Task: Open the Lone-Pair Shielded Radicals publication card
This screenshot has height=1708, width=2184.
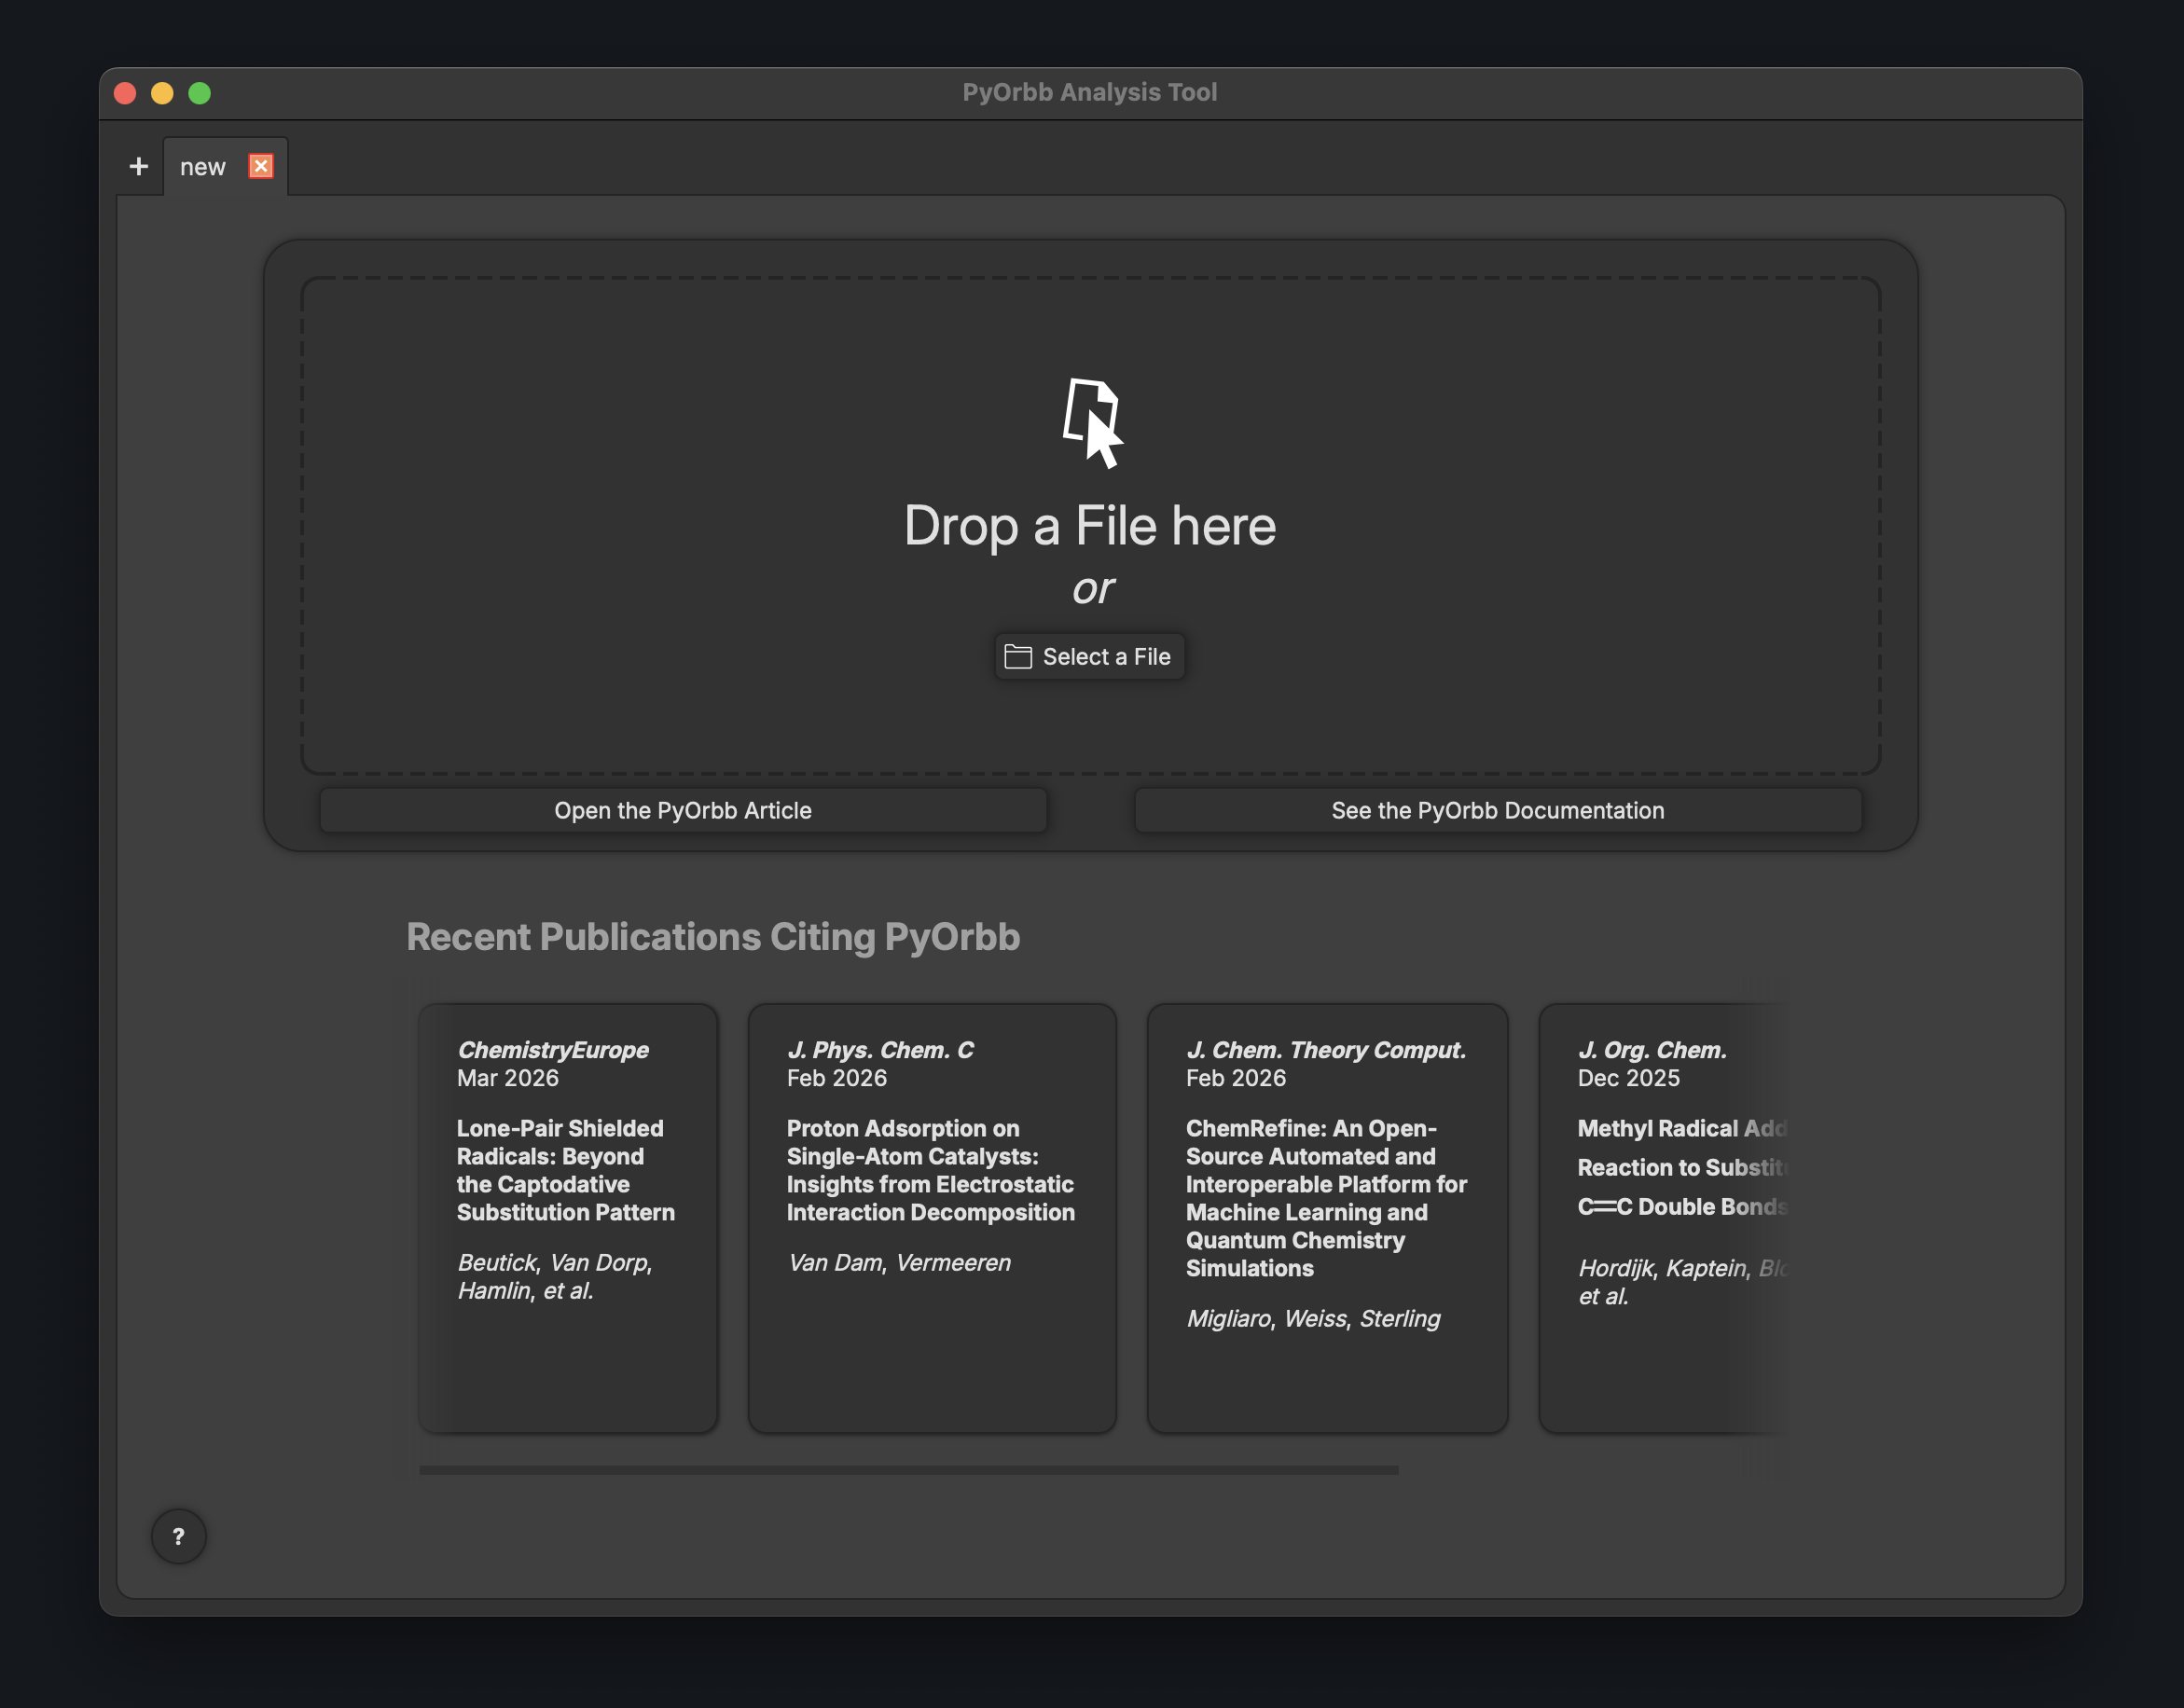Action: pos(568,1218)
